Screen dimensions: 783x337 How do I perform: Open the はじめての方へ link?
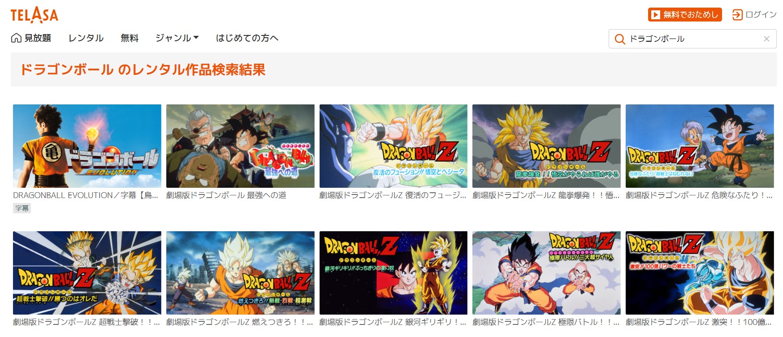pos(247,38)
